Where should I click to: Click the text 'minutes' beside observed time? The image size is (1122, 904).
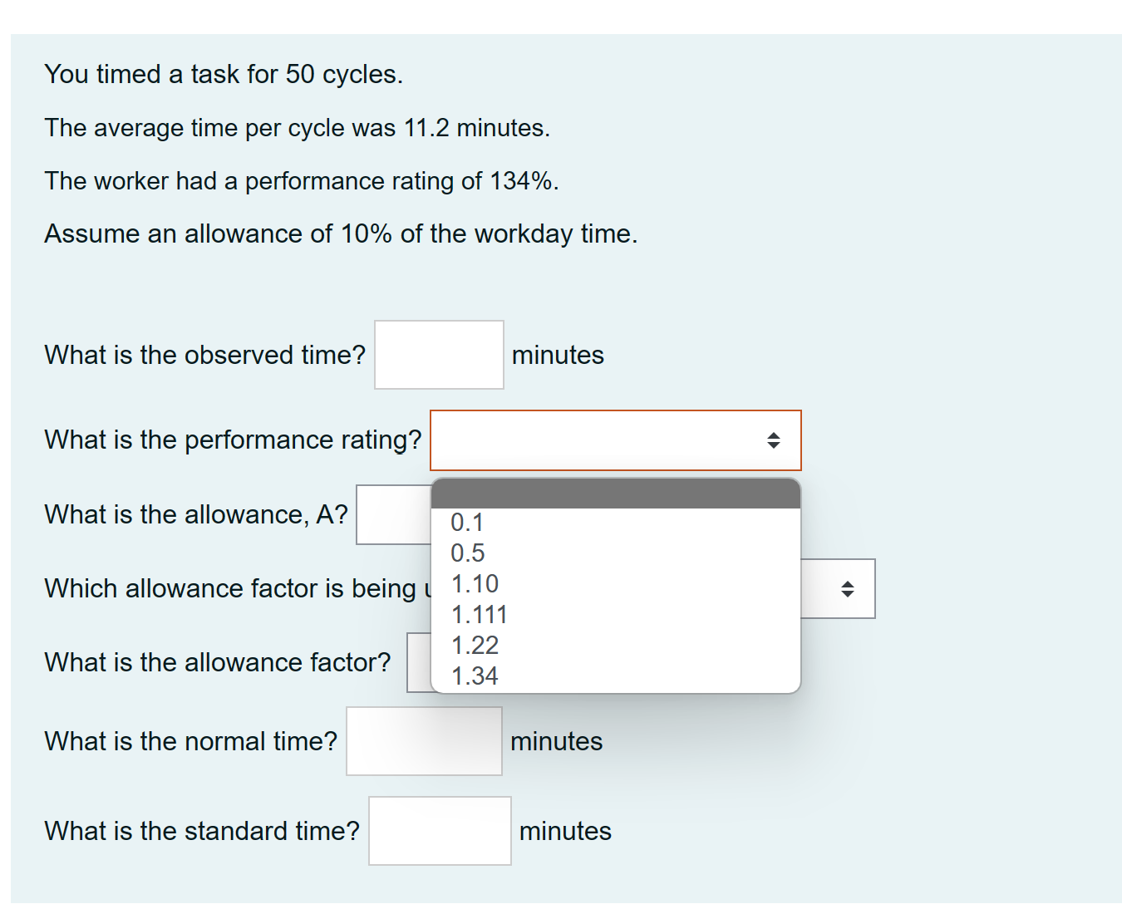click(558, 355)
